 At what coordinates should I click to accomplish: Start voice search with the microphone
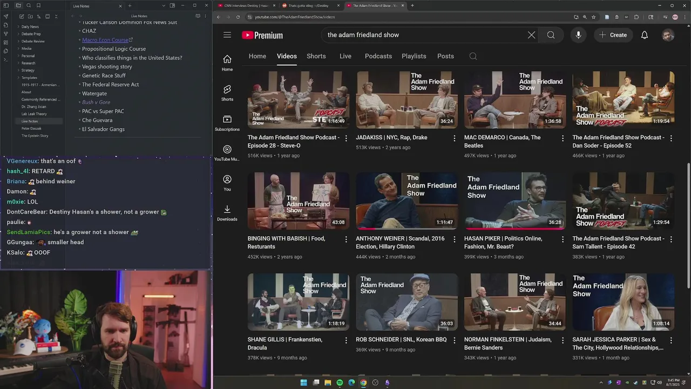click(x=578, y=35)
